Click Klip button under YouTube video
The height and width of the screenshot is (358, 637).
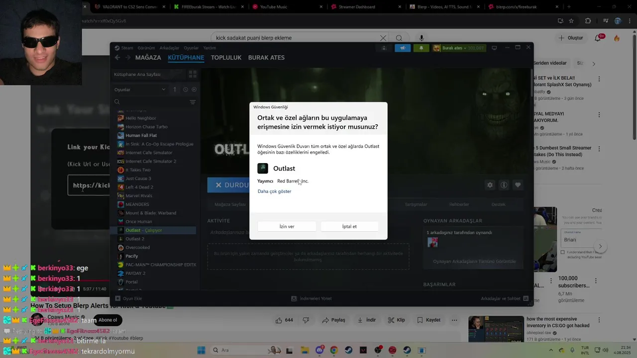click(396, 320)
